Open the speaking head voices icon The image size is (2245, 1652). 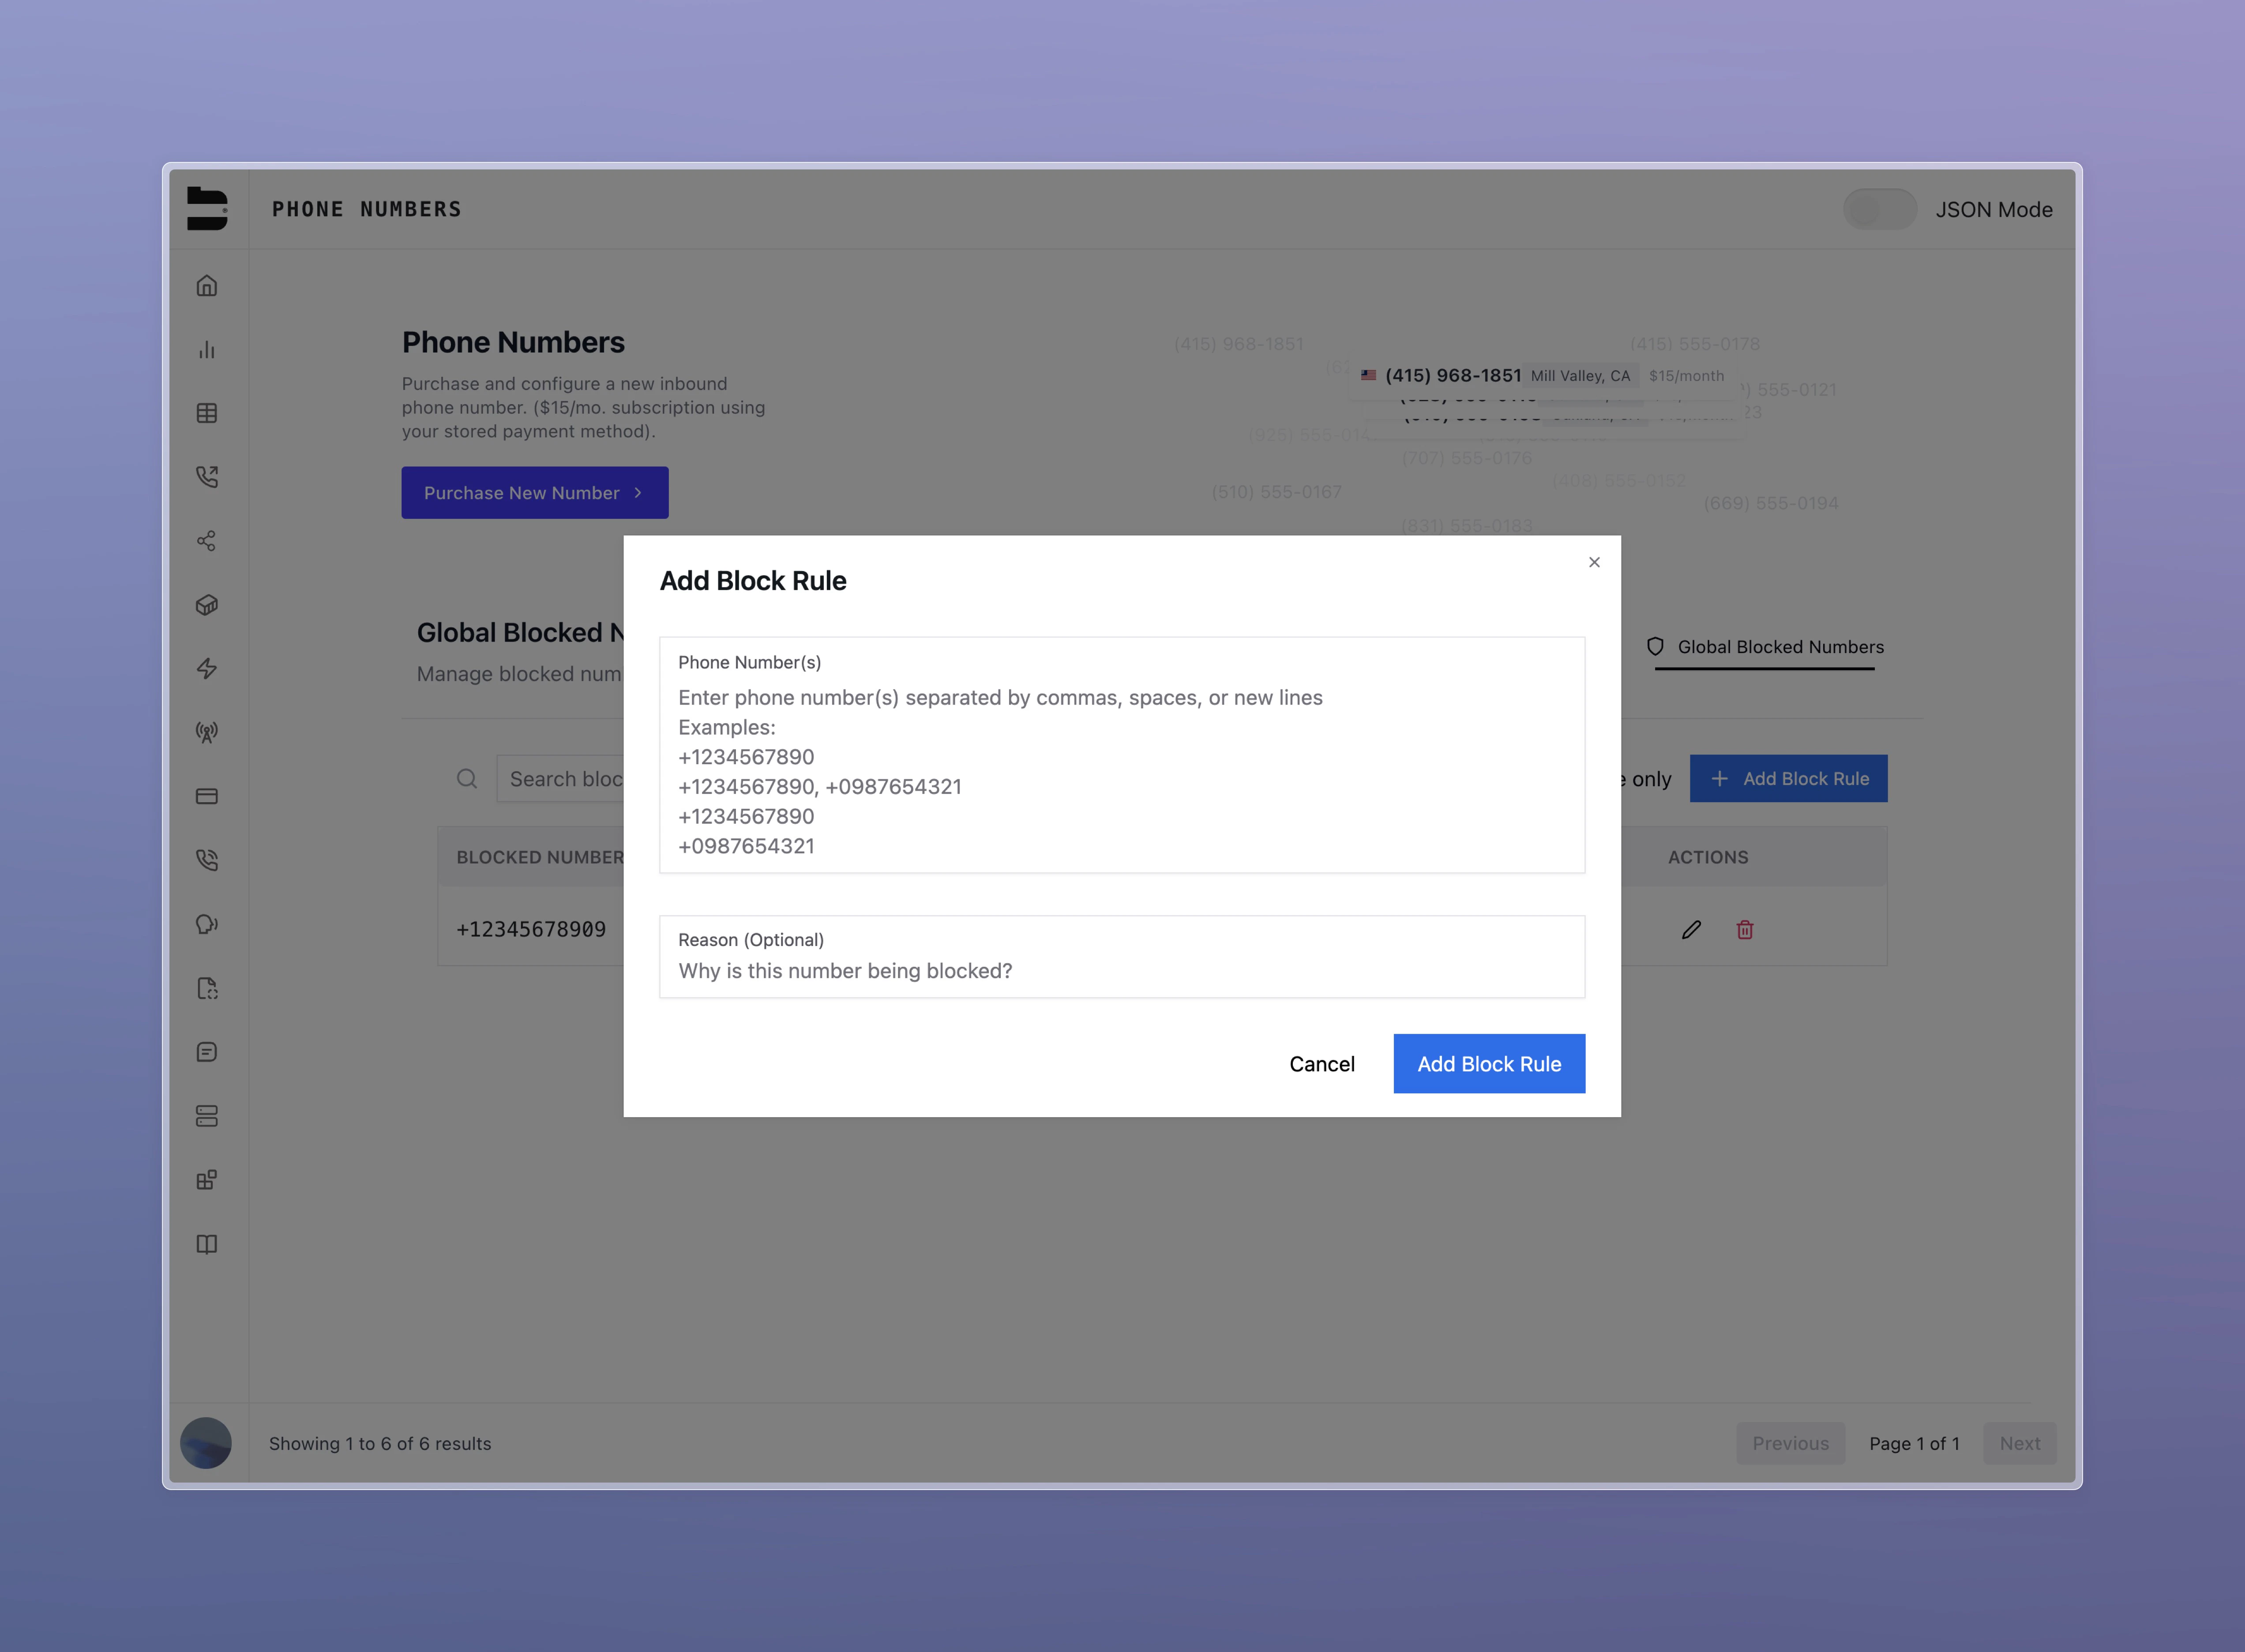point(207,924)
